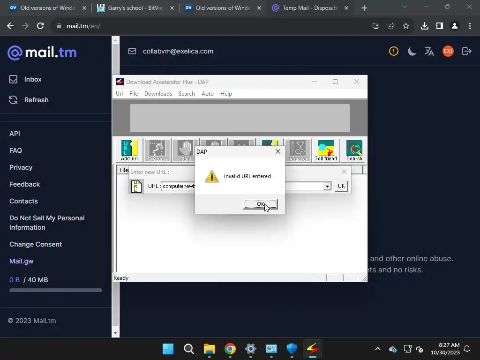
Task: Click the mail.tm storage usage bar
Action: 56,290
